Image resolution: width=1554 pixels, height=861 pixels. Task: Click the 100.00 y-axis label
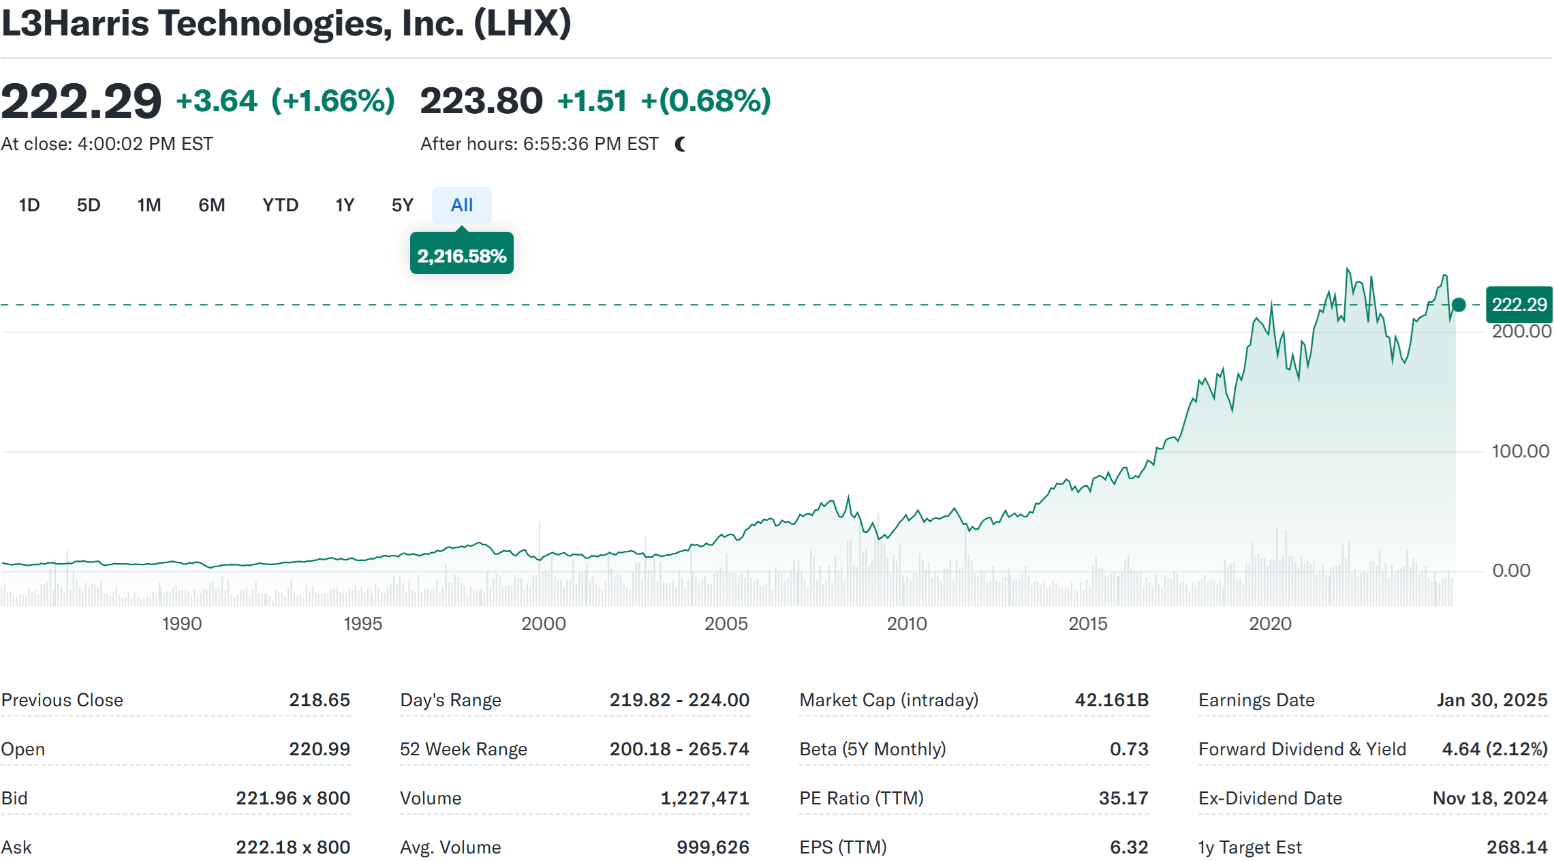1521,451
